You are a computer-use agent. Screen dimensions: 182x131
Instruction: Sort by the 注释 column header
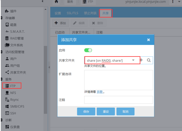coord(99,32)
